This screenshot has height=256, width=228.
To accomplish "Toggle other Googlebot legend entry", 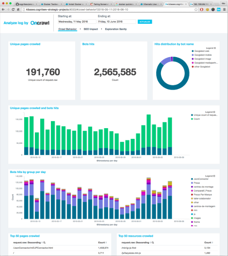I will pyautogui.click(x=201, y=67).
